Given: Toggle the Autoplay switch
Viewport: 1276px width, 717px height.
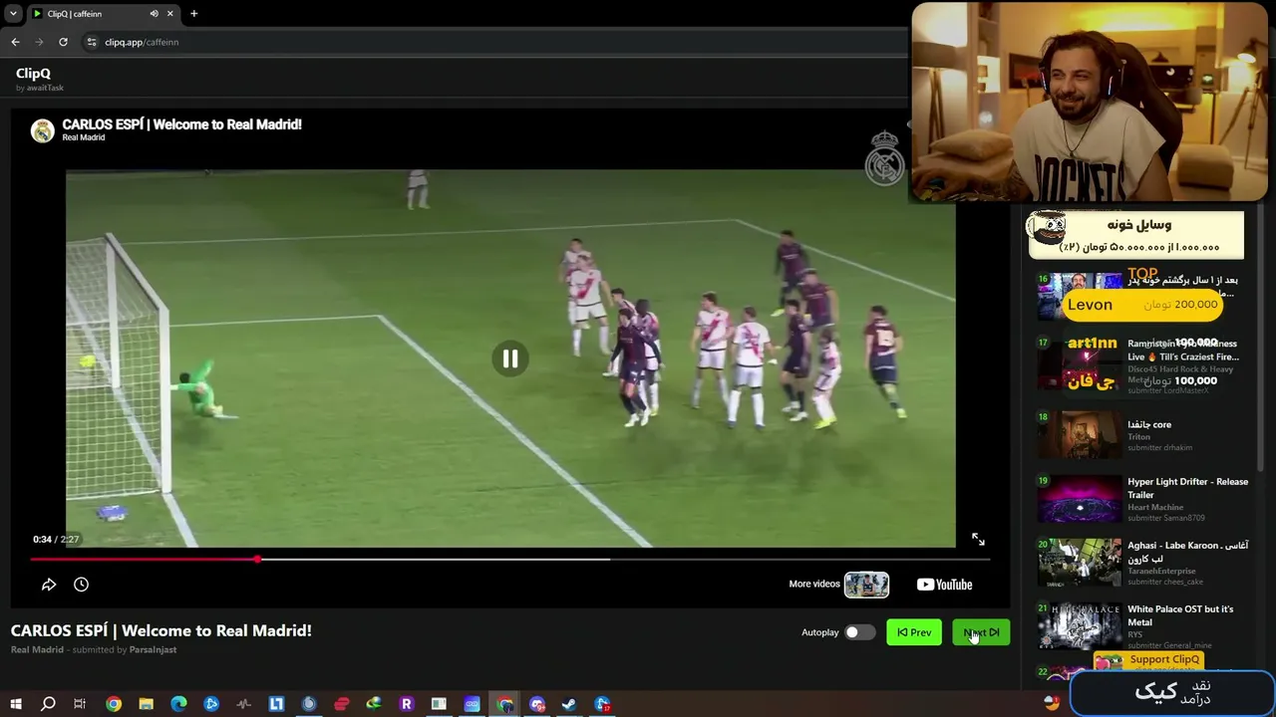Looking at the screenshot, I should (x=859, y=632).
